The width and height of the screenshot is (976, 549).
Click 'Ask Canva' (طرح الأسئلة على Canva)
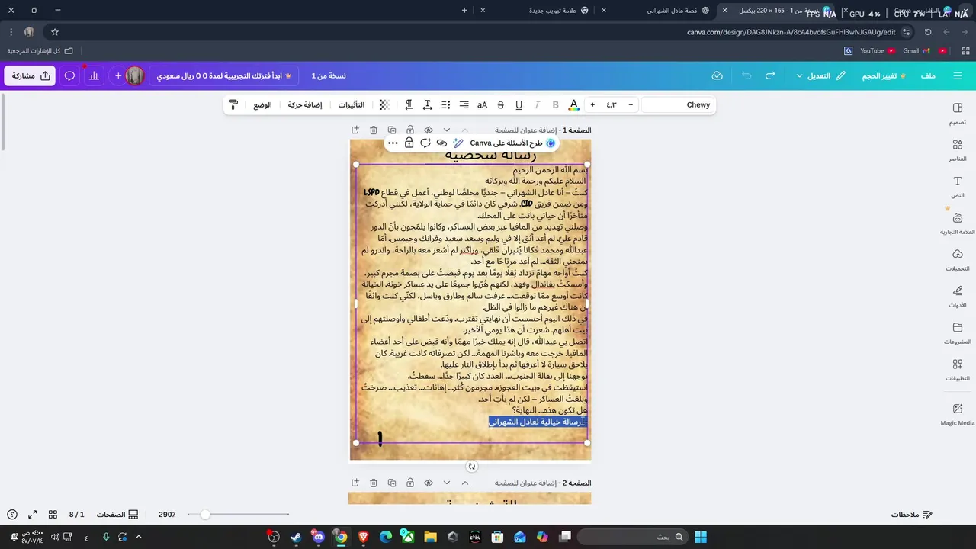point(512,143)
